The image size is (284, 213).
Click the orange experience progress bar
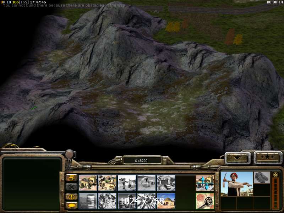275,193
